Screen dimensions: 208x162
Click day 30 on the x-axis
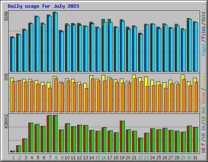pyautogui.click(x=189, y=158)
